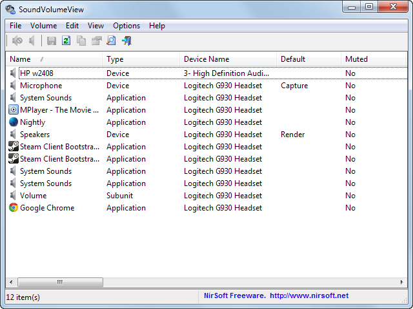The height and width of the screenshot is (309, 413).
Task: Click the Muted No cell for HP w2408
Action: pyautogui.click(x=350, y=73)
